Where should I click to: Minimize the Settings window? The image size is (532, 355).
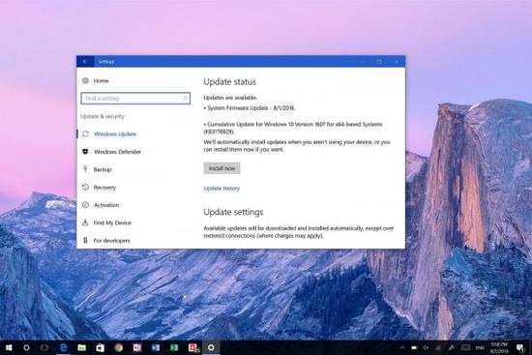click(x=362, y=62)
